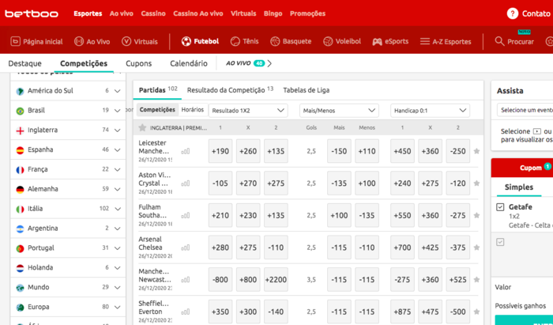Expand the Itália country list

[118, 209]
